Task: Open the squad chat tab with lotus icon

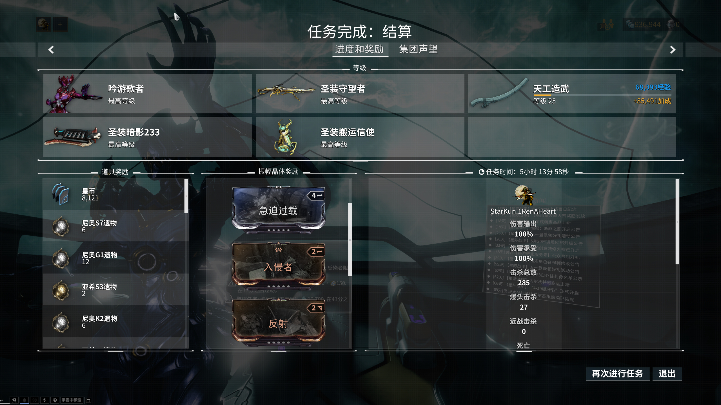Action: [14, 400]
